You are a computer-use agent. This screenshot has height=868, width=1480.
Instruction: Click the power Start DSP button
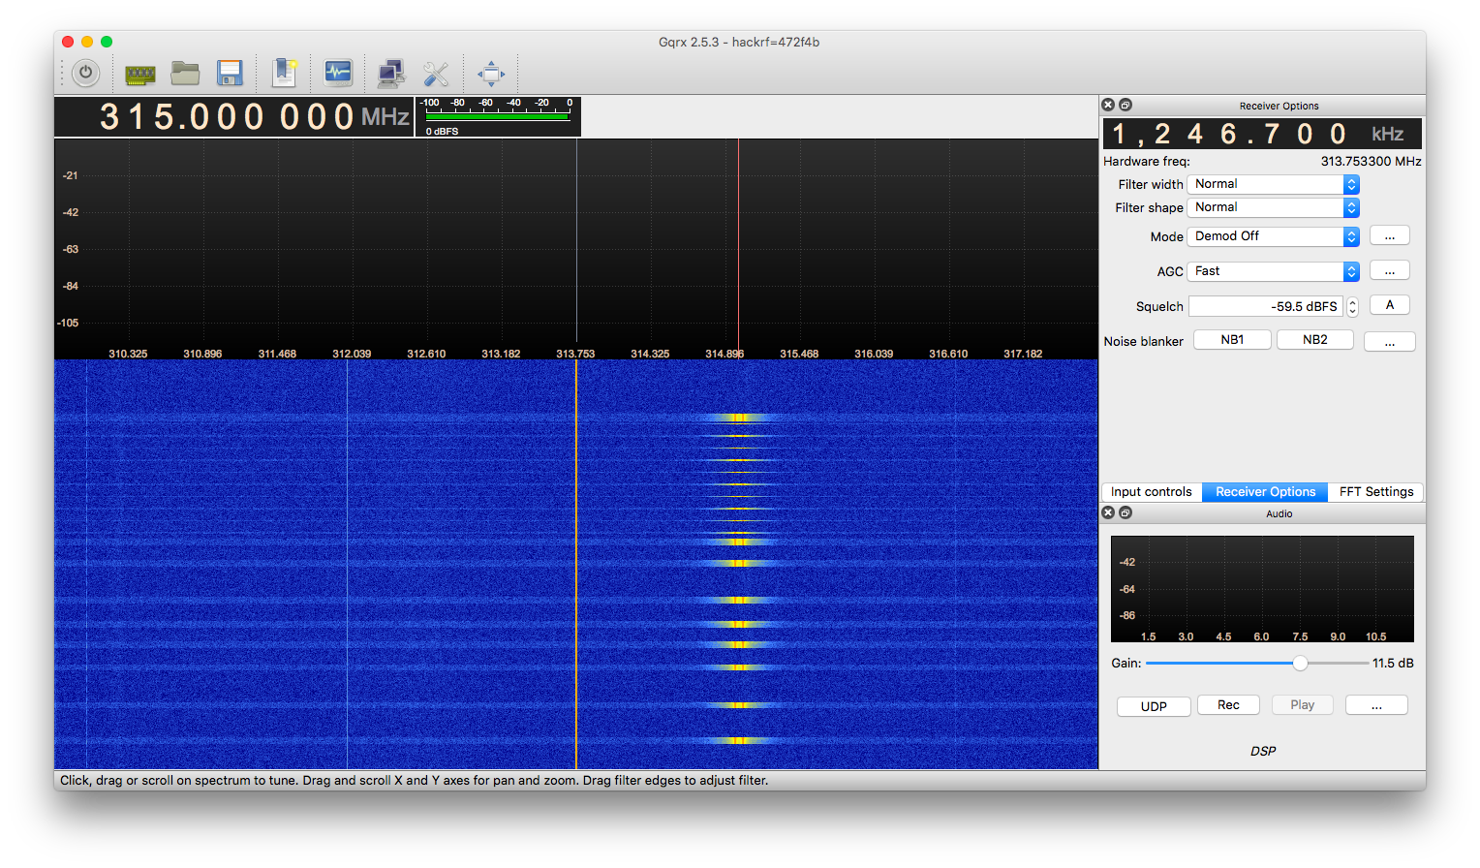[85, 73]
